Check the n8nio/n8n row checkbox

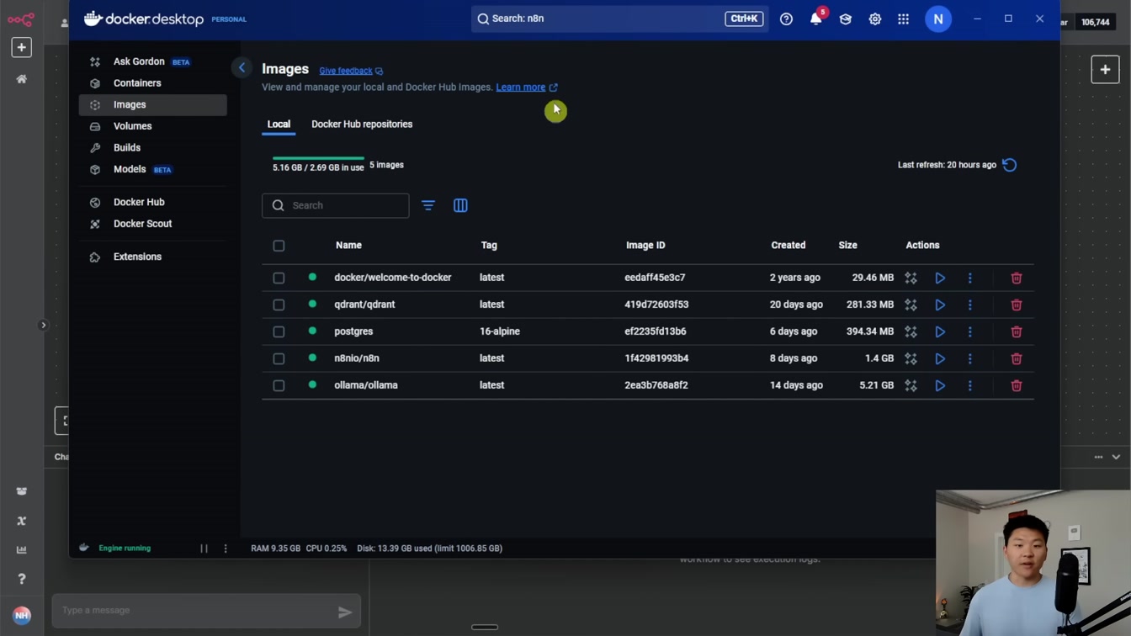click(279, 358)
